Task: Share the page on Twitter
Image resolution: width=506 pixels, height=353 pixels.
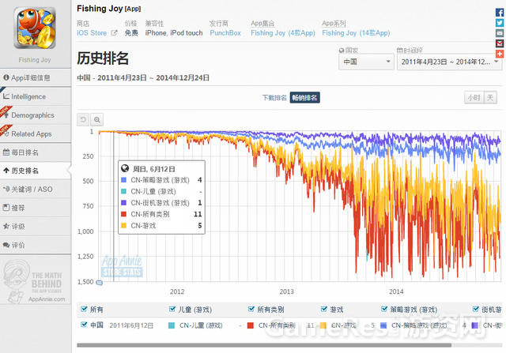Action: click(500, 23)
